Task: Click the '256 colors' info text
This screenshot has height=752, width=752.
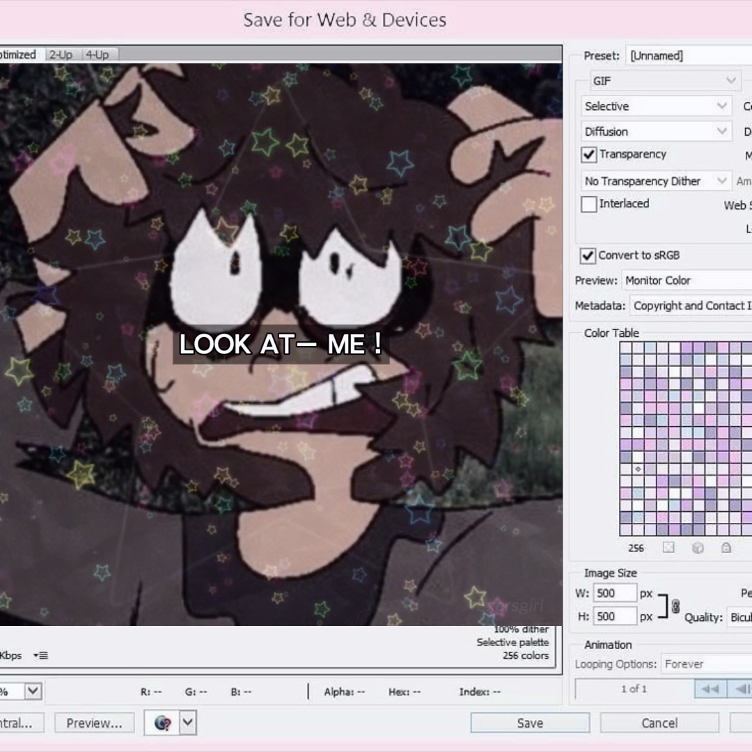Action: (526, 656)
